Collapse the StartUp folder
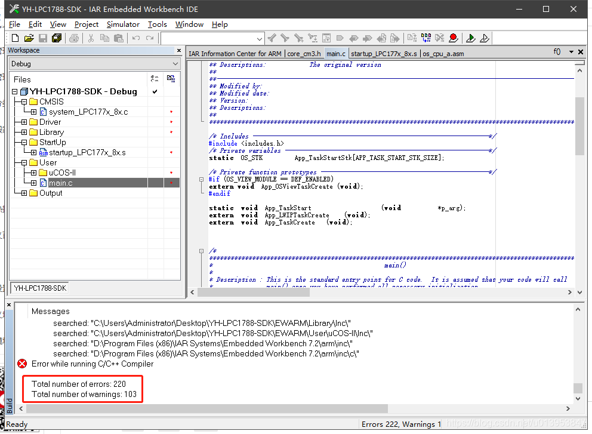Screen dimensions: 592x434 (24, 143)
